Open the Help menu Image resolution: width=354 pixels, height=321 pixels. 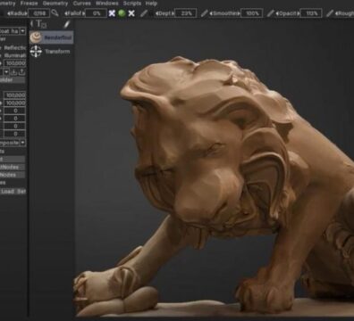151,4
